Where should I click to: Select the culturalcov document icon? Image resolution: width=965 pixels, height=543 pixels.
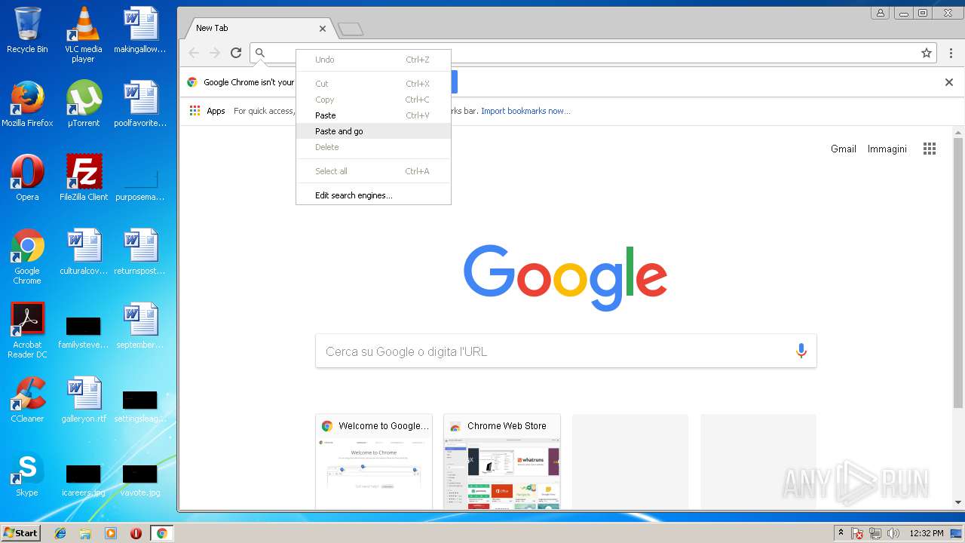click(84, 252)
